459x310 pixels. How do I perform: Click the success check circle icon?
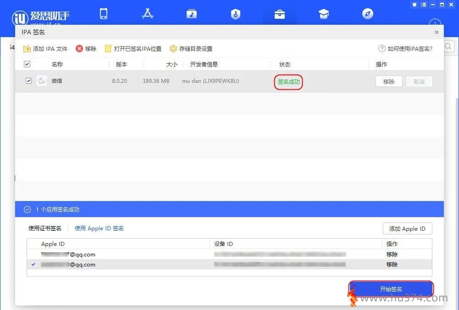tap(27, 209)
